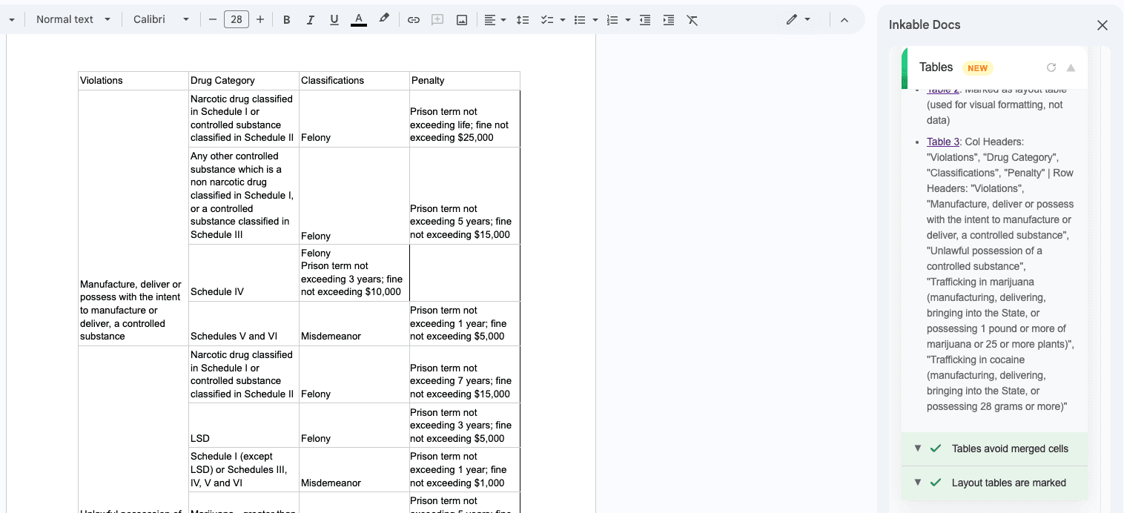Toggle italic formatting
1124x513 pixels.
point(310,20)
